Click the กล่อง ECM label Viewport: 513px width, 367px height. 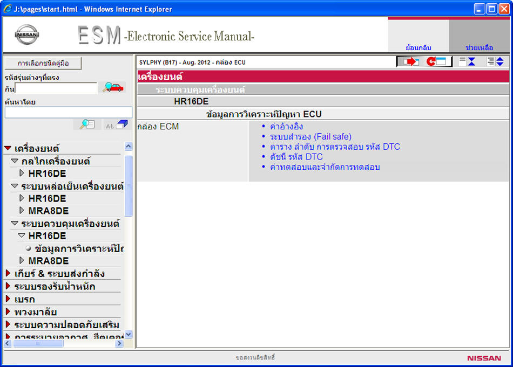(158, 126)
